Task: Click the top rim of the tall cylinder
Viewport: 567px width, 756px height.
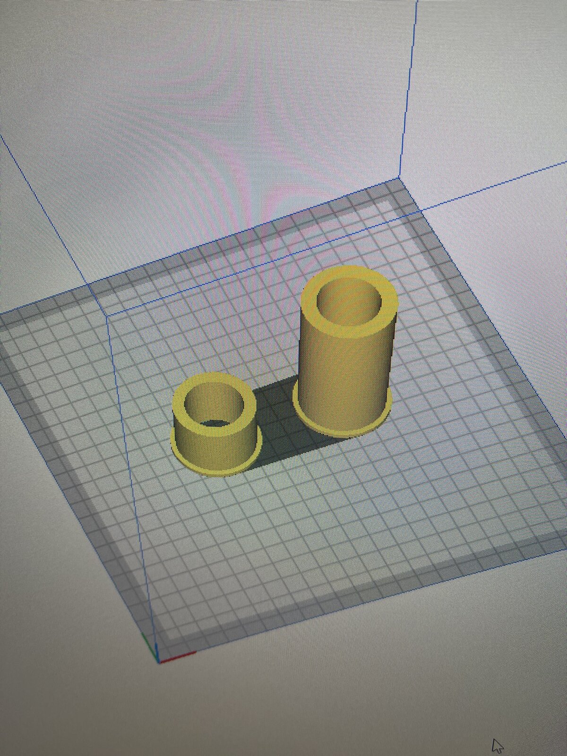Action: (350, 275)
